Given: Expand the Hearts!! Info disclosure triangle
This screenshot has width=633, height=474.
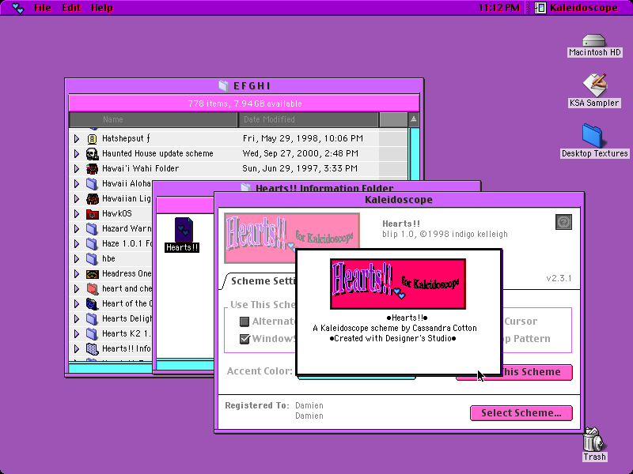Looking at the screenshot, I should click(x=77, y=349).
